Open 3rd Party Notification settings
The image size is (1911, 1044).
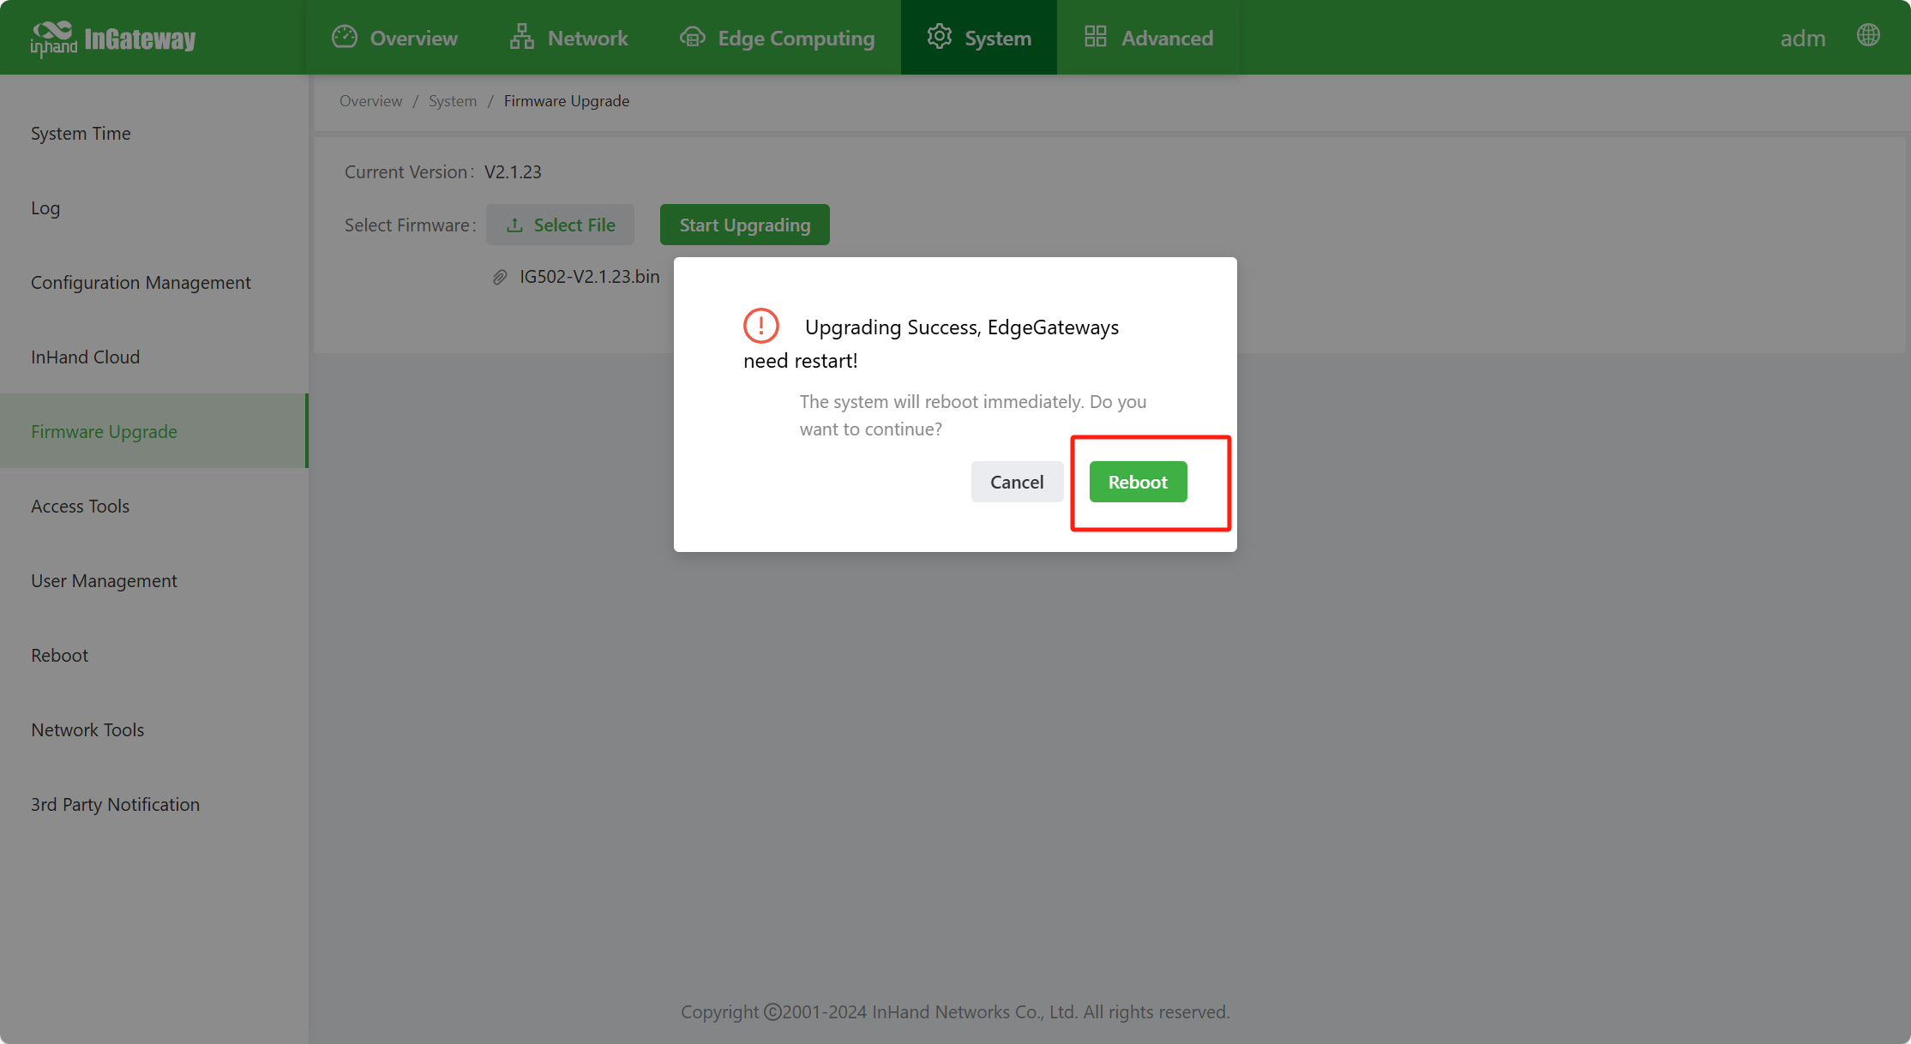[115, 804]
